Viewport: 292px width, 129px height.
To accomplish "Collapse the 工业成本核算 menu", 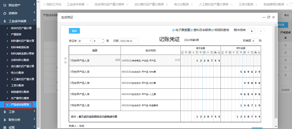I will tap(35, 21).
